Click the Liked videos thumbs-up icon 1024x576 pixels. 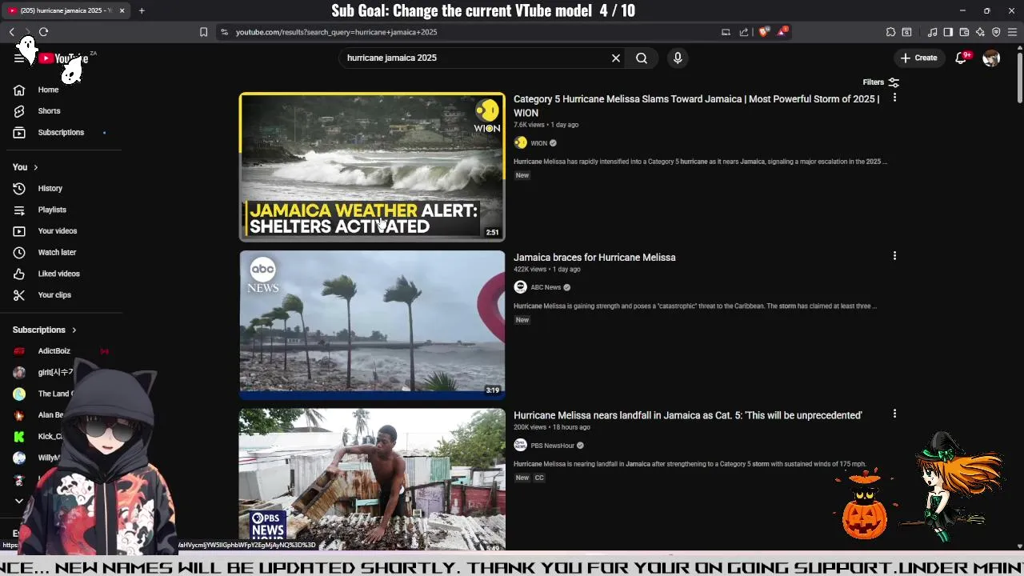19,274
